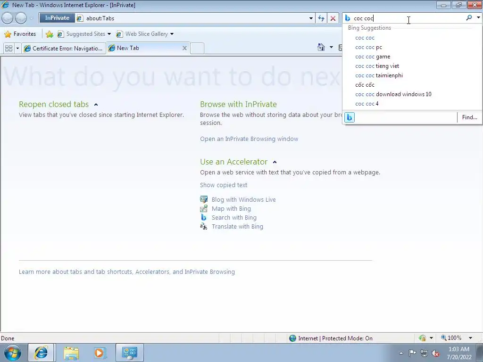Open Windows Media Player taskbar icon
The width and height of the screenshot is (483, 362).
tap(100, 353)
